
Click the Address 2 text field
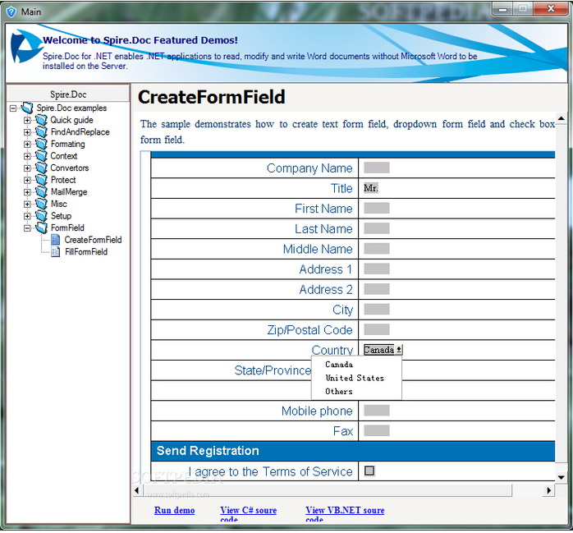click(x=377, y=289)
